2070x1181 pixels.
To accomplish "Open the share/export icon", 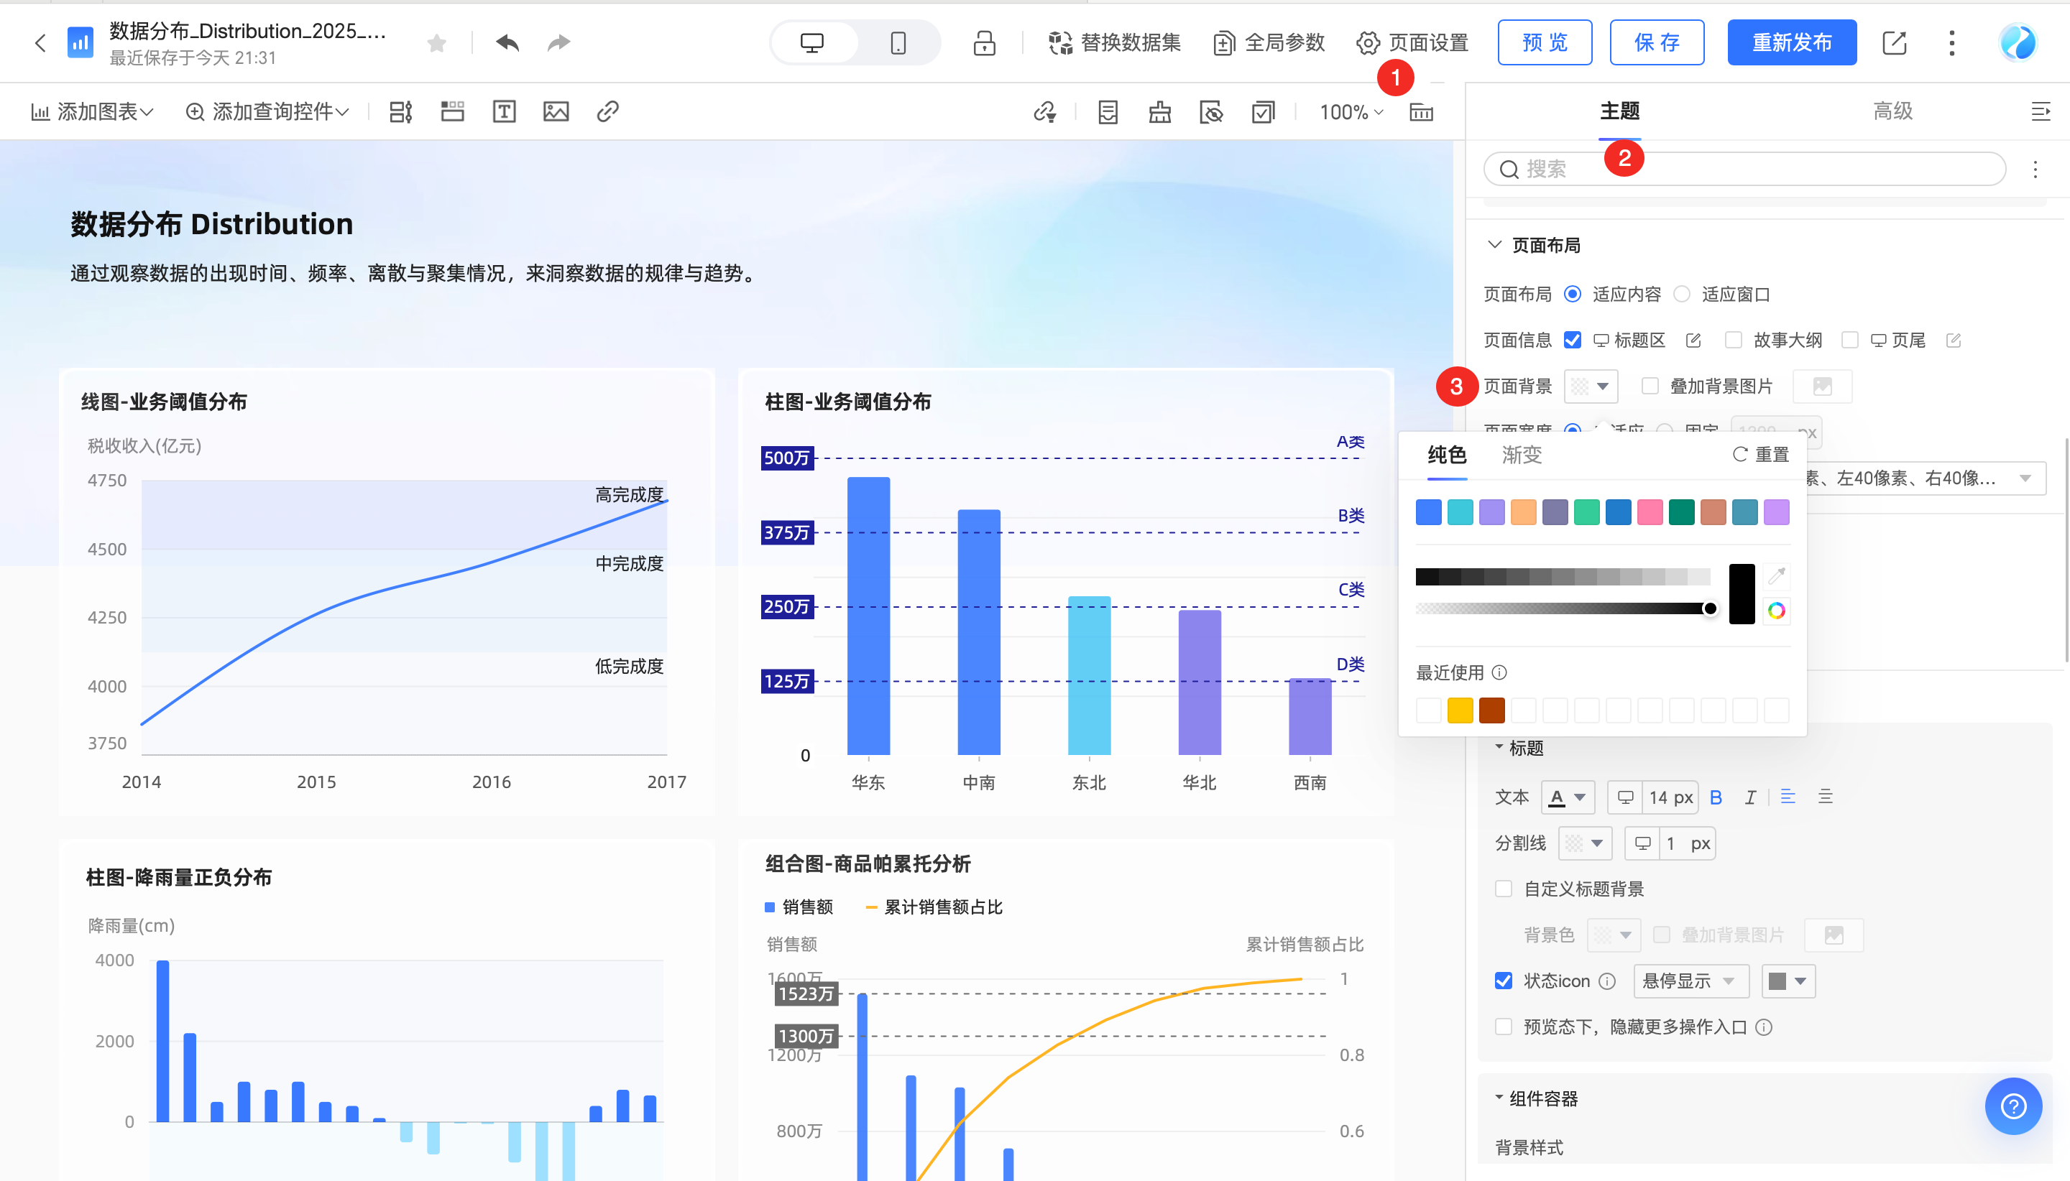I will tap(1894, 43).
